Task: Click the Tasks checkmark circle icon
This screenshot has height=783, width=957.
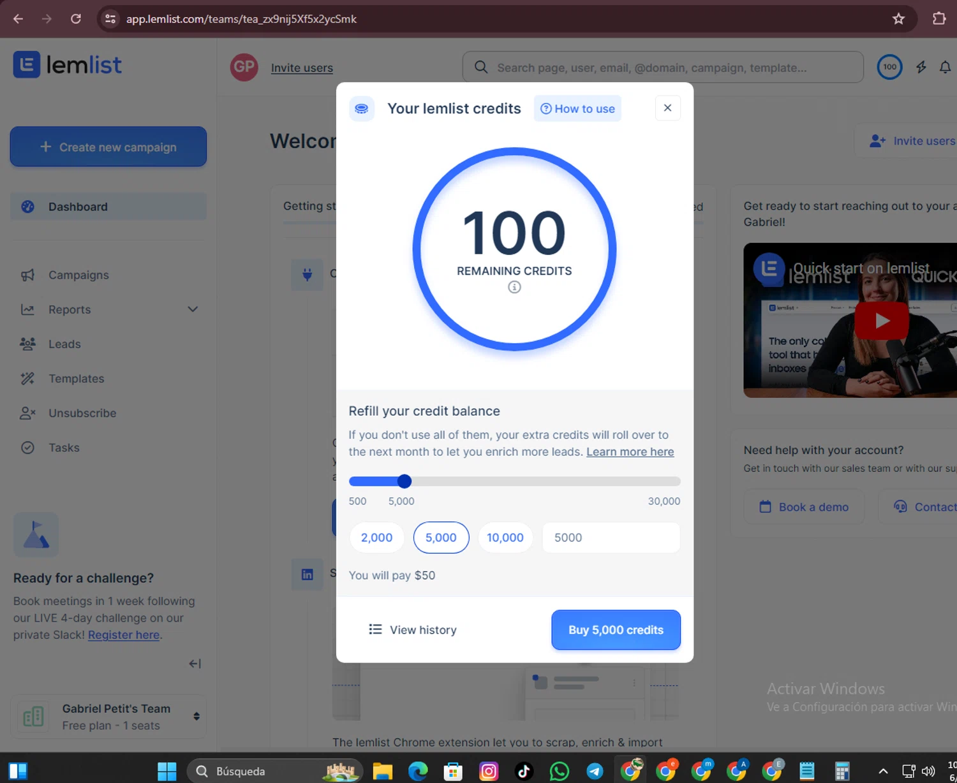Action: click(x=27, y=448)
